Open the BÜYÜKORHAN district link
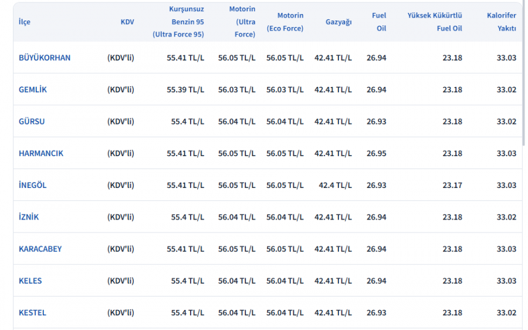 tap(45, 58)
